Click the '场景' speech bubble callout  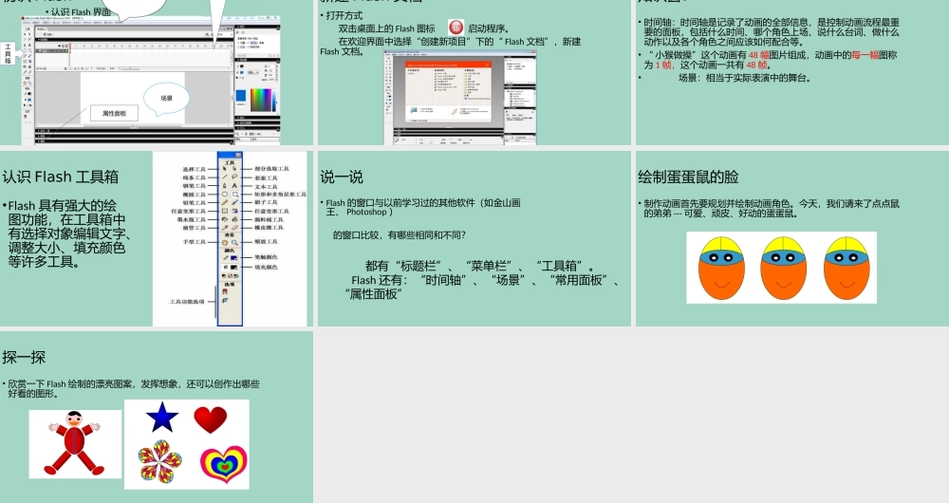[166, 98]
